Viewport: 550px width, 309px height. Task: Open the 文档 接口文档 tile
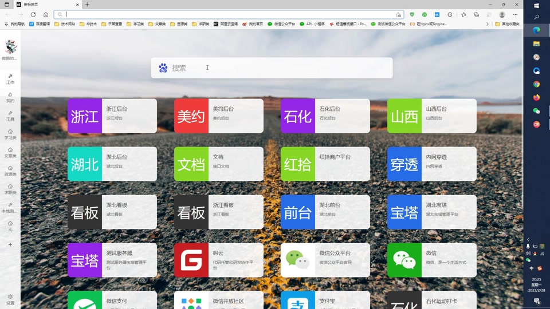pyautogui.click(x=219, y=164)
